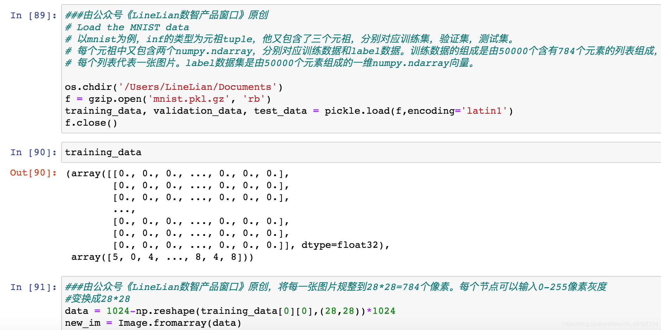The width and height of the screenshot is (661, 330).
Task: Click the '#变换成28*28' comment
Action: [x=98, y=299]
